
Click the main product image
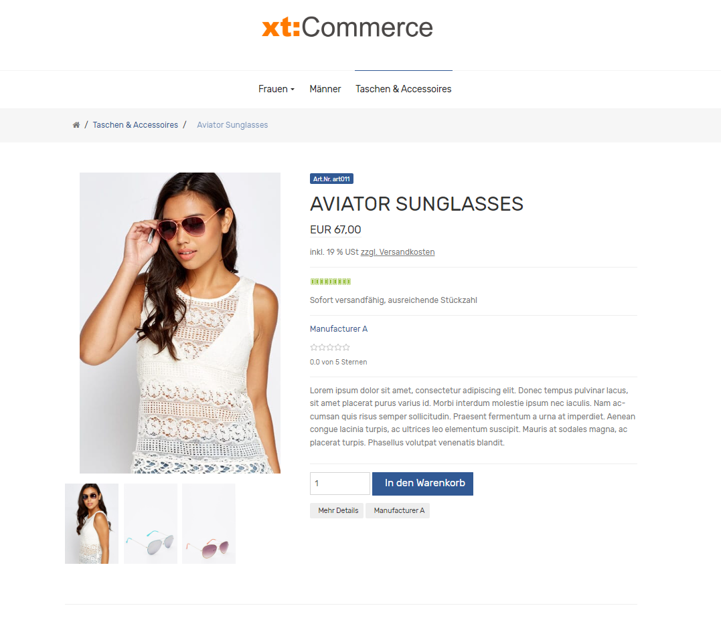click(x=180, y=323)
